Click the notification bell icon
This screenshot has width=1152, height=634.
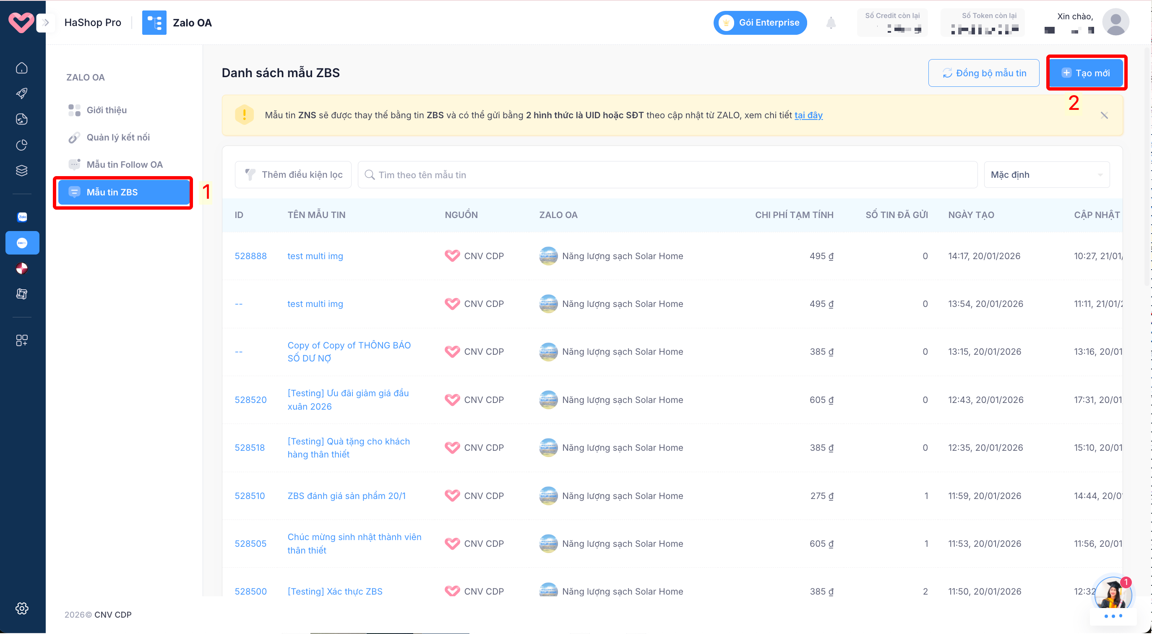(x=831, y=23)
